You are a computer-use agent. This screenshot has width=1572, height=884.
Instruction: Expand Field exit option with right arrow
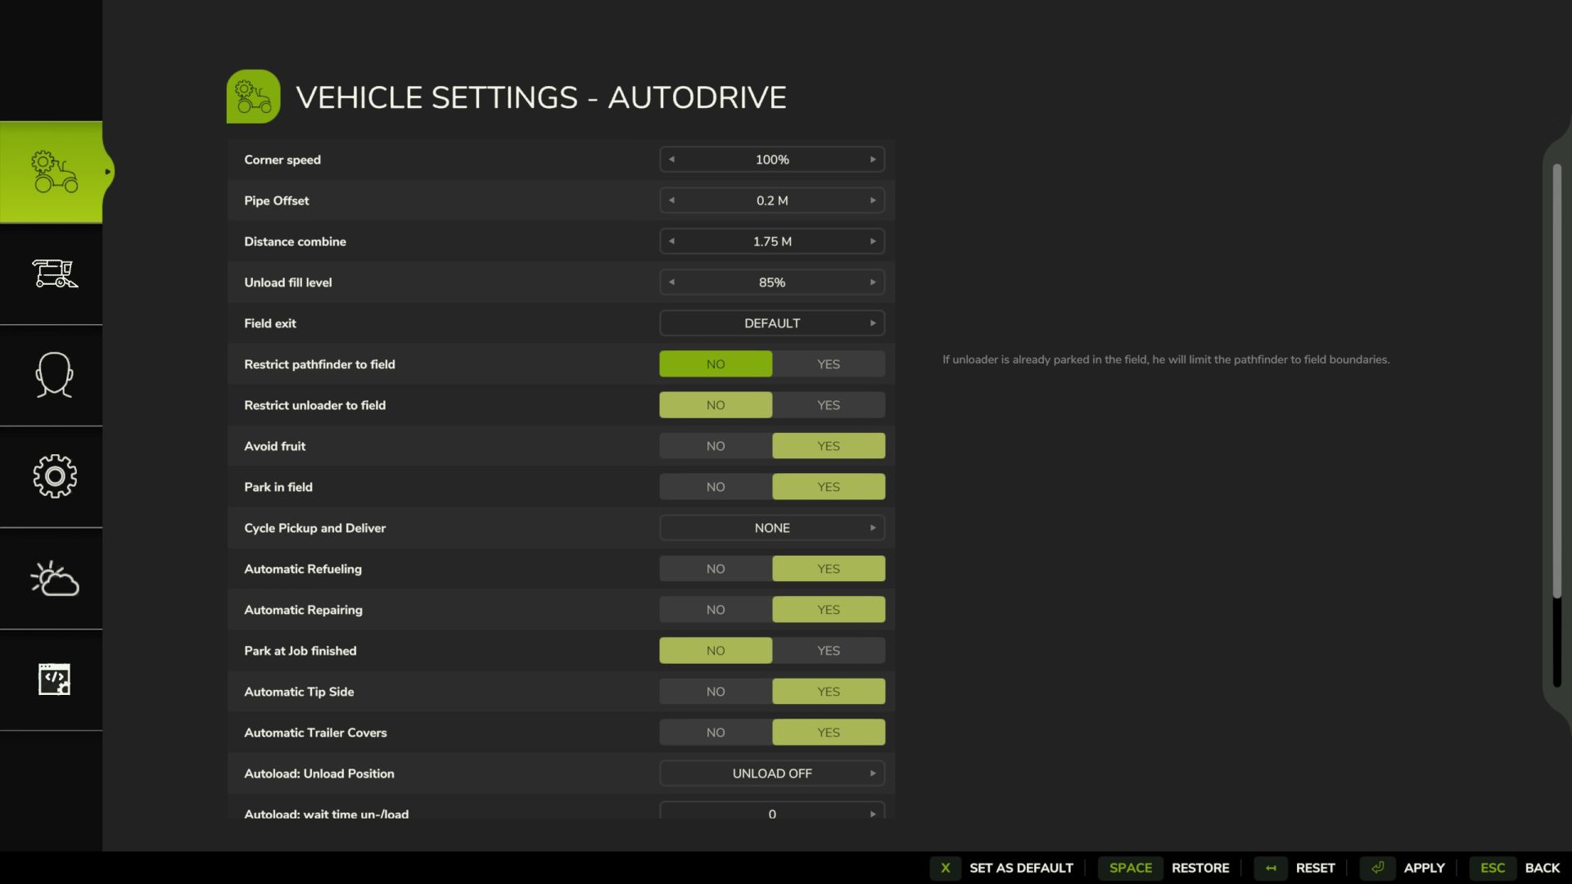pyautogui.click(x=873, y=323)
